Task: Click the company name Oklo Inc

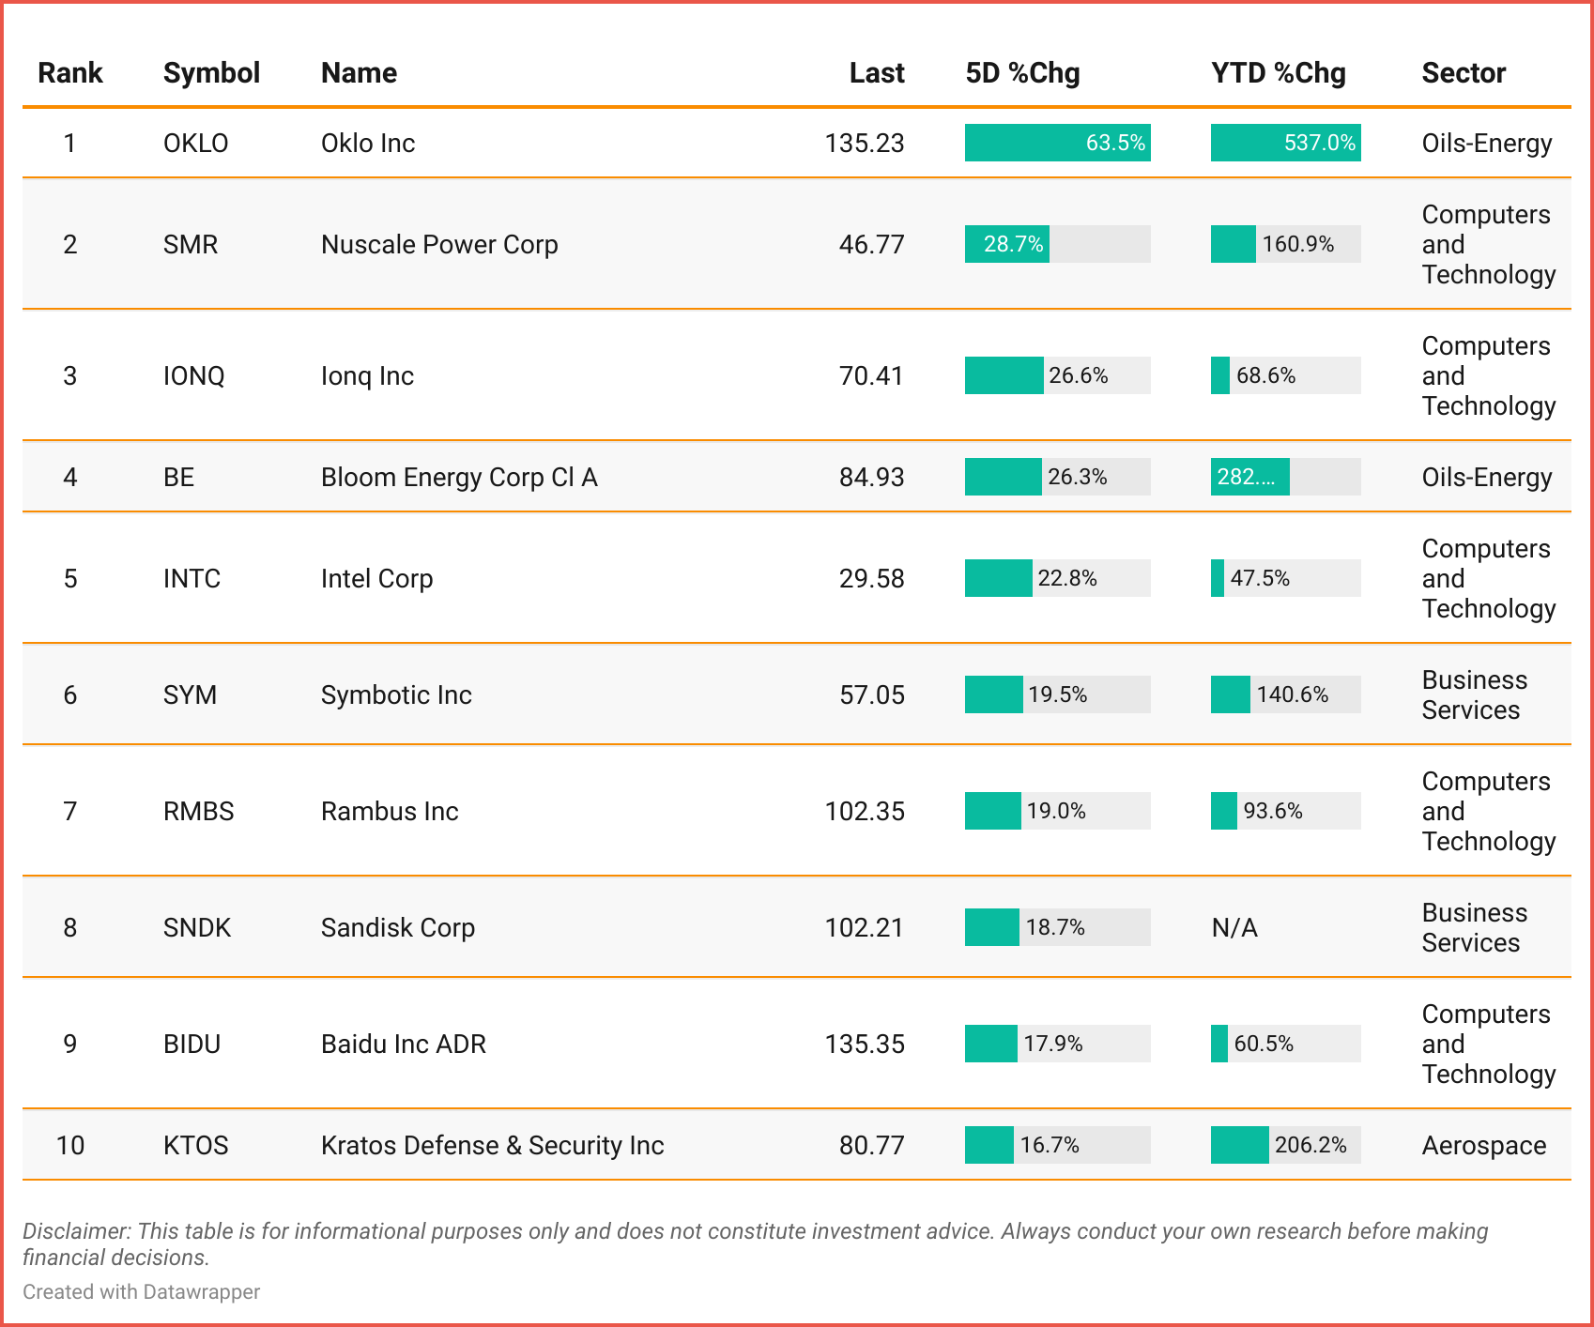Action: [368, 143]
